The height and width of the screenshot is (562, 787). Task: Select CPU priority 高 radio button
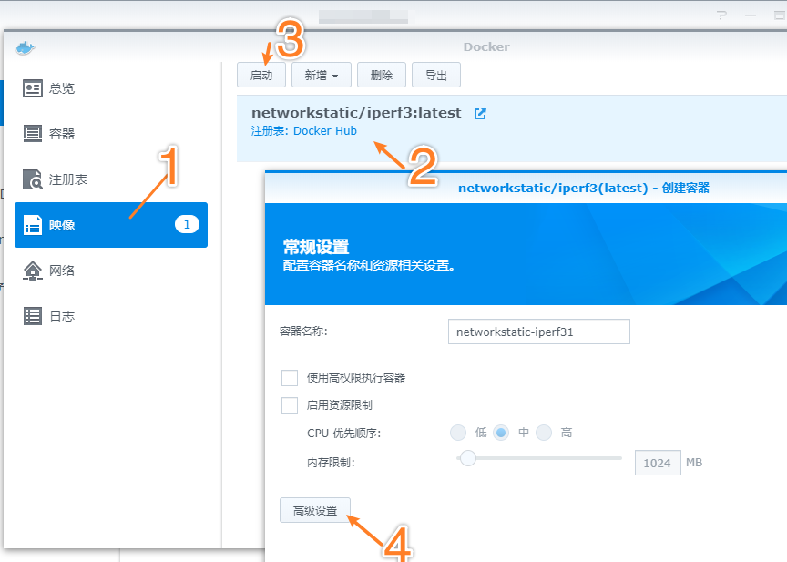544,433
